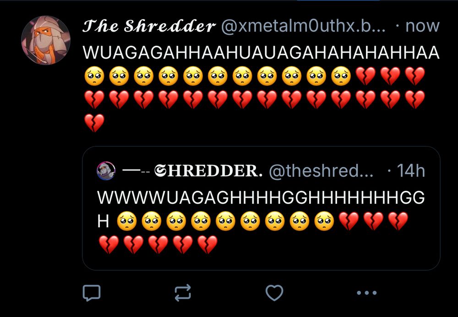
Task: Click the standalone "H" in the quoted tweet
Action: pyautogui.click(x=103, y=221)
